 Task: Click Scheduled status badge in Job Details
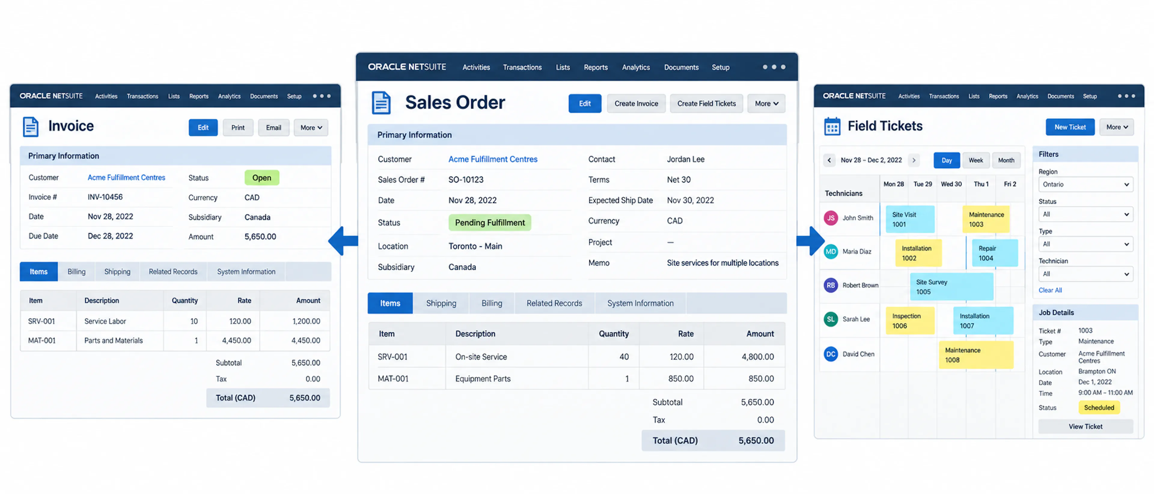1099,407
